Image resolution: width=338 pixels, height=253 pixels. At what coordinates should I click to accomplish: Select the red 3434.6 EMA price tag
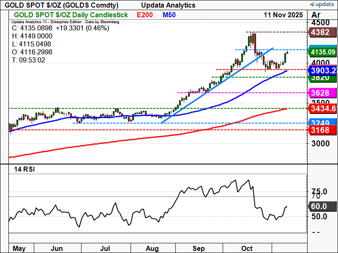[322, 109]
